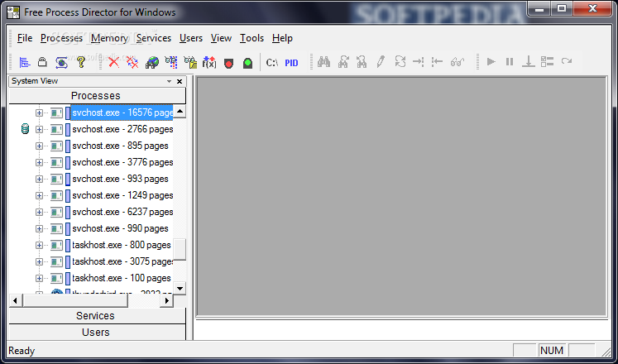Viewport: 618px width, 364px height.
Task: Close the System View panel
Action: click(180, 81)
